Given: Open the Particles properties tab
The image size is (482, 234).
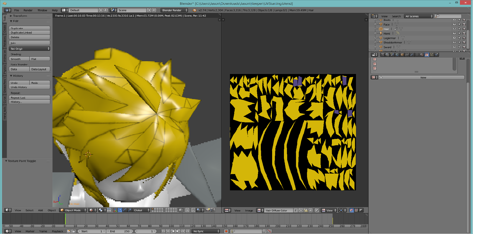Looking at the screenshot, I should point(432,55).
